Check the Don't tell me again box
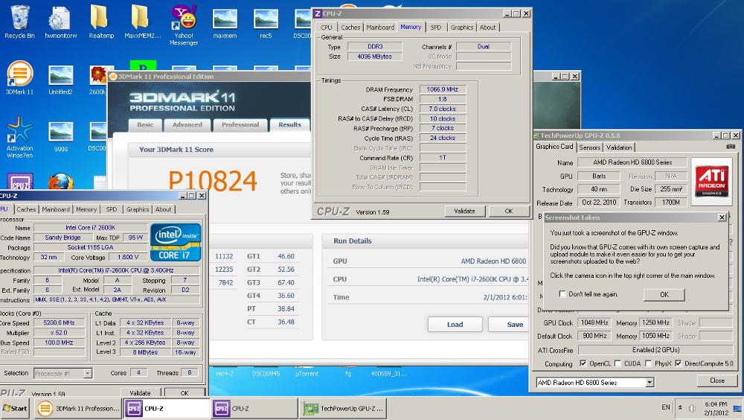The image size is (744, 420). coord(562,294)
